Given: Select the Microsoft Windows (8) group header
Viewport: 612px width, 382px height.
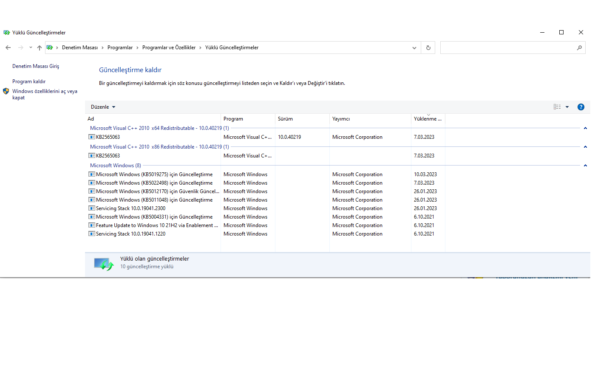Looking at the screenshot, I should 116,166.
